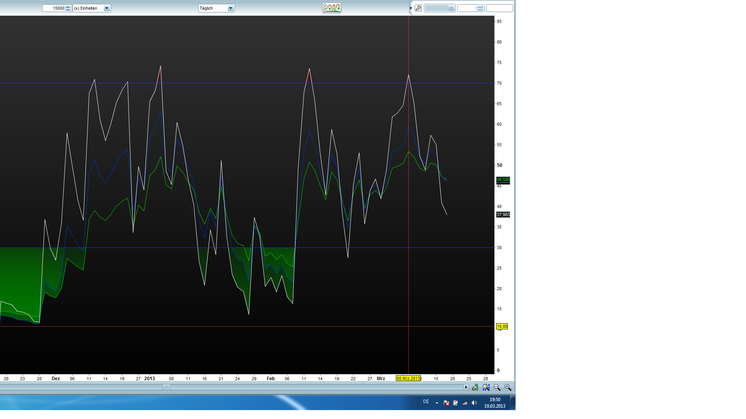746x419 pixels.
Task: Click the horizontal chart scrollbar thumb
Action: [166, 387]
